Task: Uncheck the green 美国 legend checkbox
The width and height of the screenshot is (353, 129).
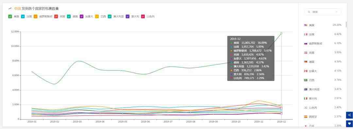Action: coord(10,16)
